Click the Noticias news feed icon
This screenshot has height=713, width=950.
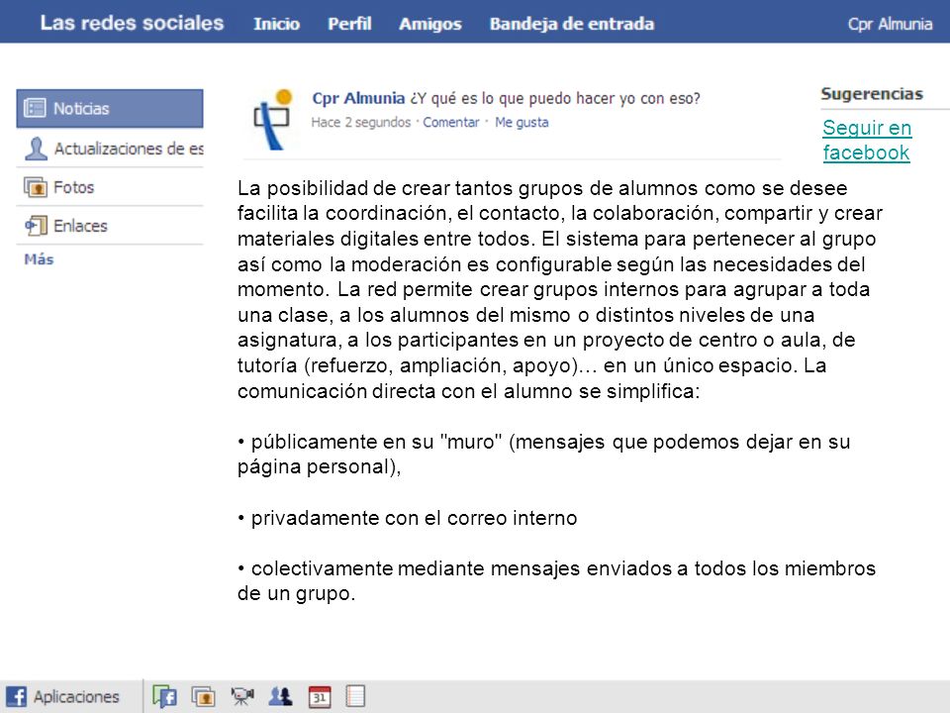35,109
